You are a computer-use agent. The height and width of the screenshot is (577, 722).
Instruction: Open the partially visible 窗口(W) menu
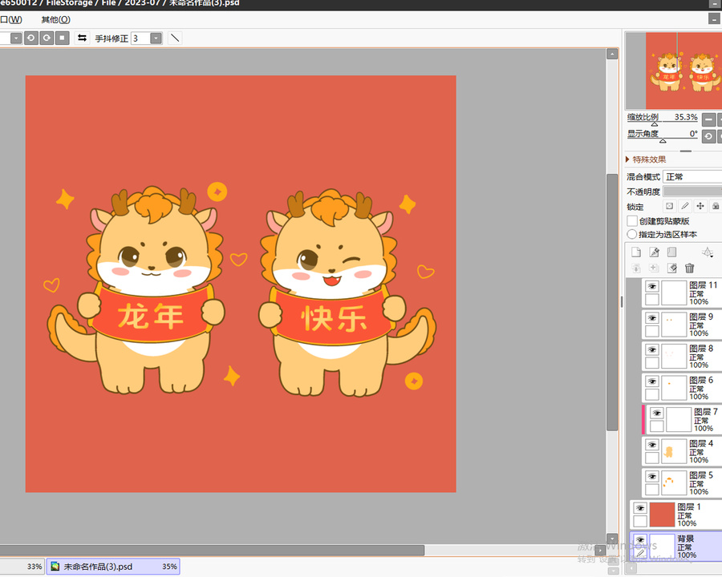(x=11, y=19)
